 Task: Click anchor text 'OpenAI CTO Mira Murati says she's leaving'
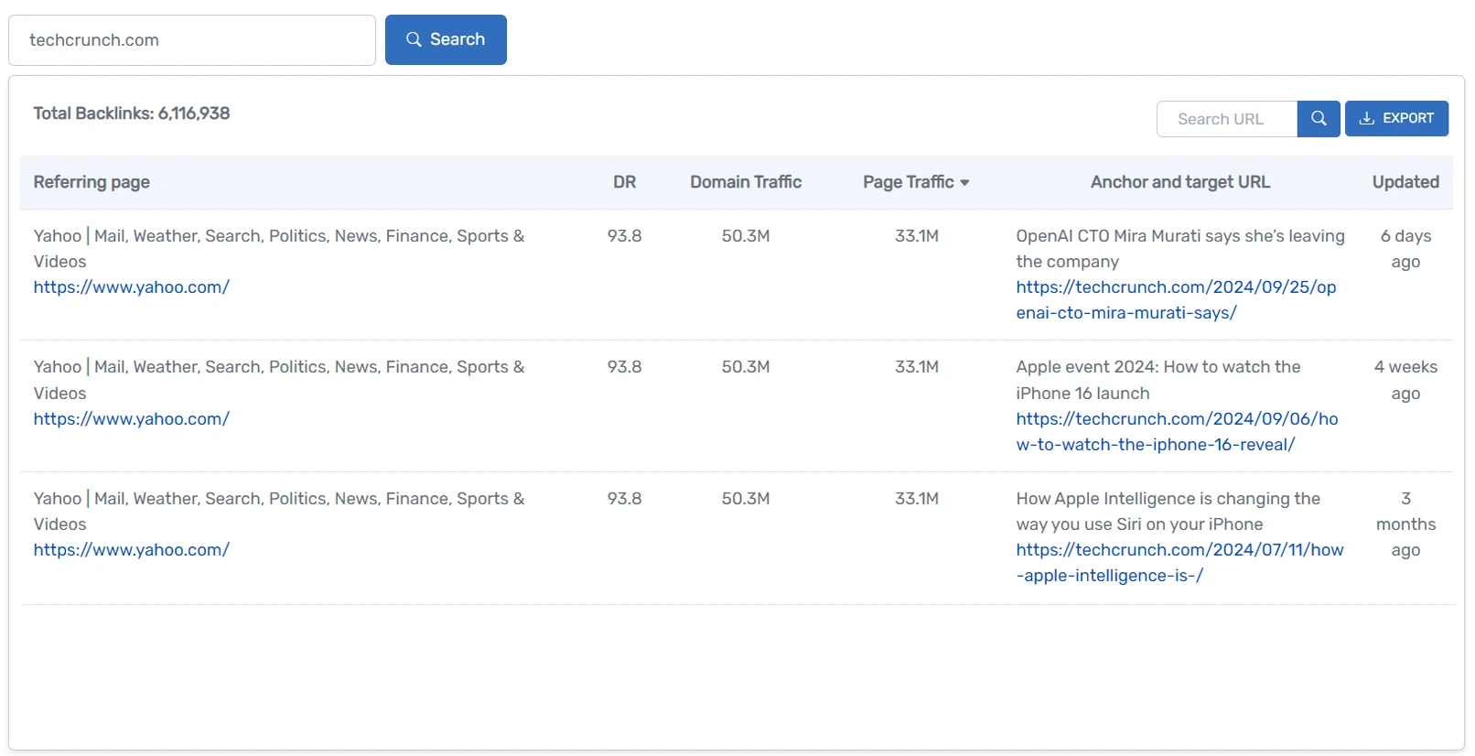click(1180, 236)
